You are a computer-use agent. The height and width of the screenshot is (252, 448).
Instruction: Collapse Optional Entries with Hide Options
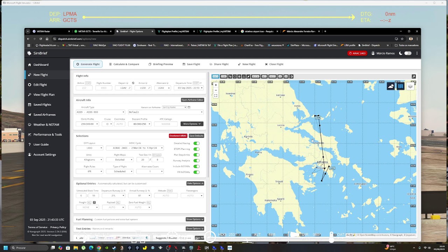click(195, 183)
